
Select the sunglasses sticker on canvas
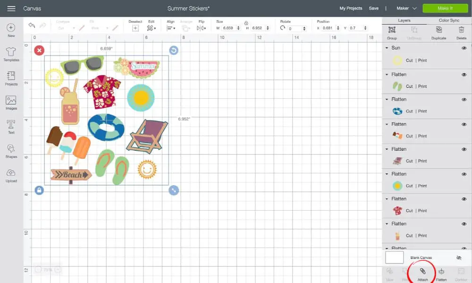coord(82,65)
